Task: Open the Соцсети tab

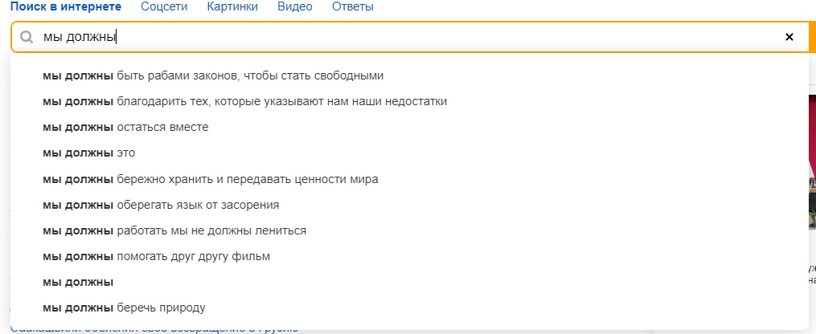Action: [164, 6]
